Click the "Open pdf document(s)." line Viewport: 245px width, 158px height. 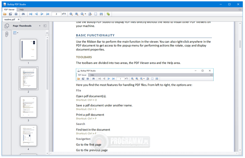(x=91, y=96)
